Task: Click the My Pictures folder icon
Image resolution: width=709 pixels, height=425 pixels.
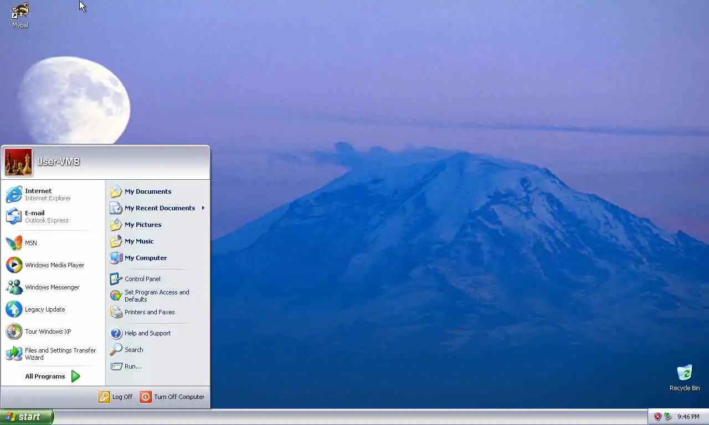Action: point(116,225)
